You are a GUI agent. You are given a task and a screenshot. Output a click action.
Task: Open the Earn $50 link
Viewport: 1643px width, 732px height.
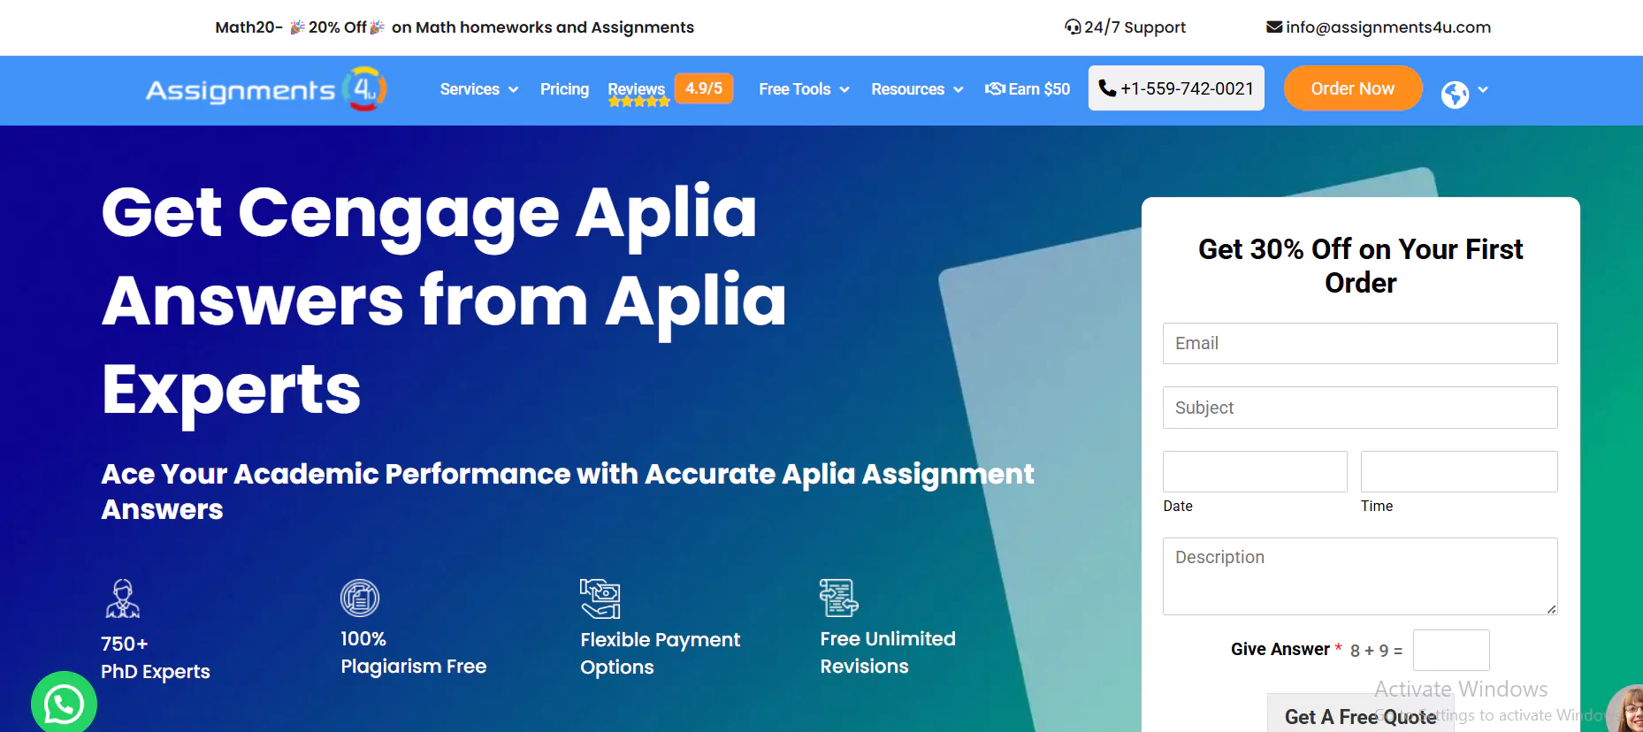tap(1028, 89)
